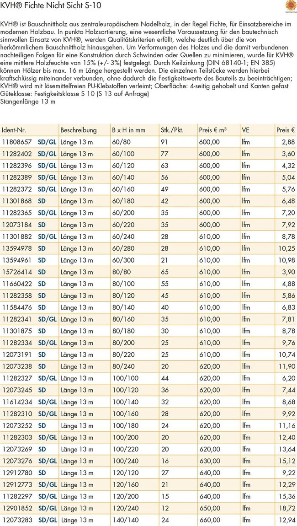Select Ident-Nr. 11282310
The image size is (297, 526).
click(17, 413)
